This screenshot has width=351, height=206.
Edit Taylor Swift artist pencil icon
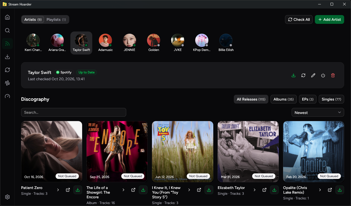point(313,75)
